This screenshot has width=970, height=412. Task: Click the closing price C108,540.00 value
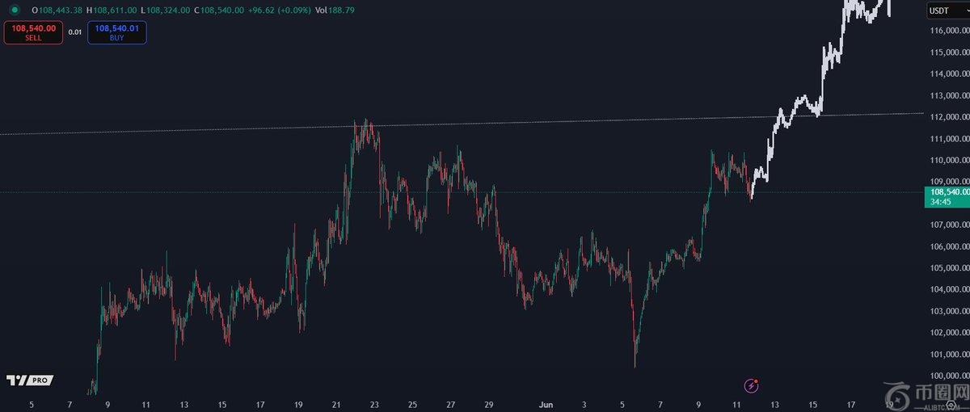tap(221, 11)
